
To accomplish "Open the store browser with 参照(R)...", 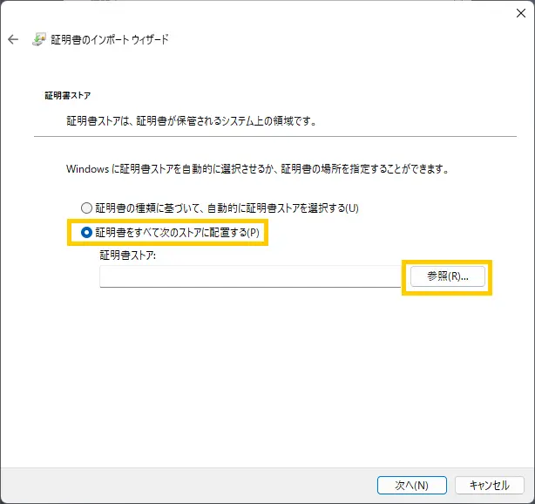I will pyautogui.click(x=447, y=276).
